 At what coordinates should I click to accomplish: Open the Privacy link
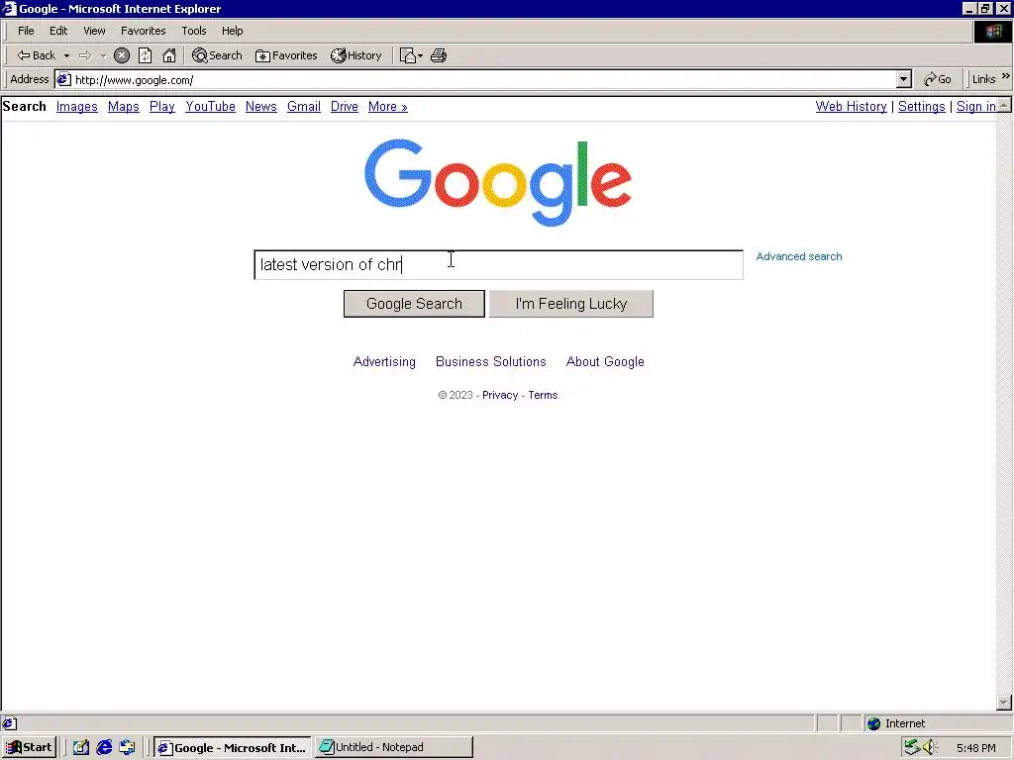click(x=500, y=395)
